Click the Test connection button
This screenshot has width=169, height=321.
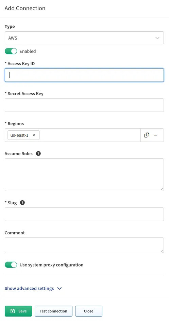tap(53, 311)
